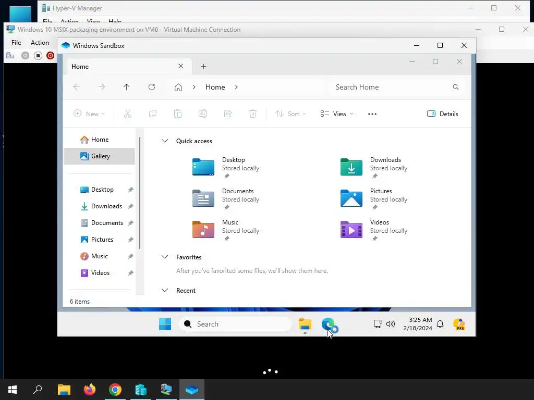Screen dimensions: 534x400
Task: Click the Paste clipboard icon
Action: pyautogui.click(x=178, y=114)
